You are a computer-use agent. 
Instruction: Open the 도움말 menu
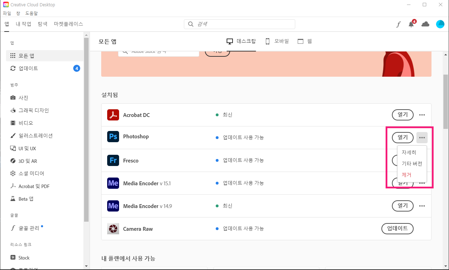coord(32,13)
